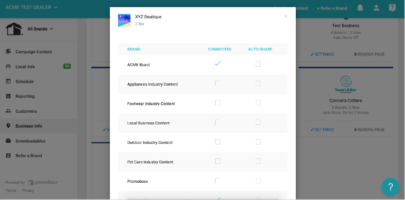Click the Local Ads broadcast icon

8,67
